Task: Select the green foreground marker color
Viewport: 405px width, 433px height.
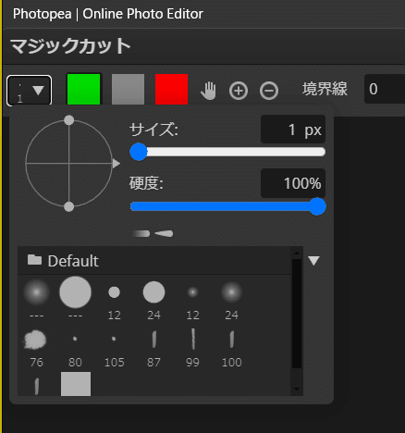Action: (83, 89)
